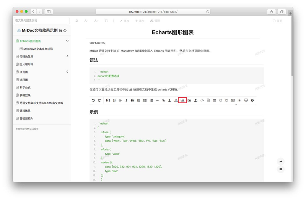Open the 修改 edit menu item

[x=125, y=21]
